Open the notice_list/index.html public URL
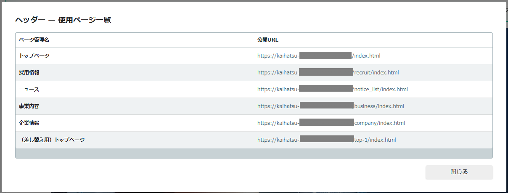 tap(333, 89)
